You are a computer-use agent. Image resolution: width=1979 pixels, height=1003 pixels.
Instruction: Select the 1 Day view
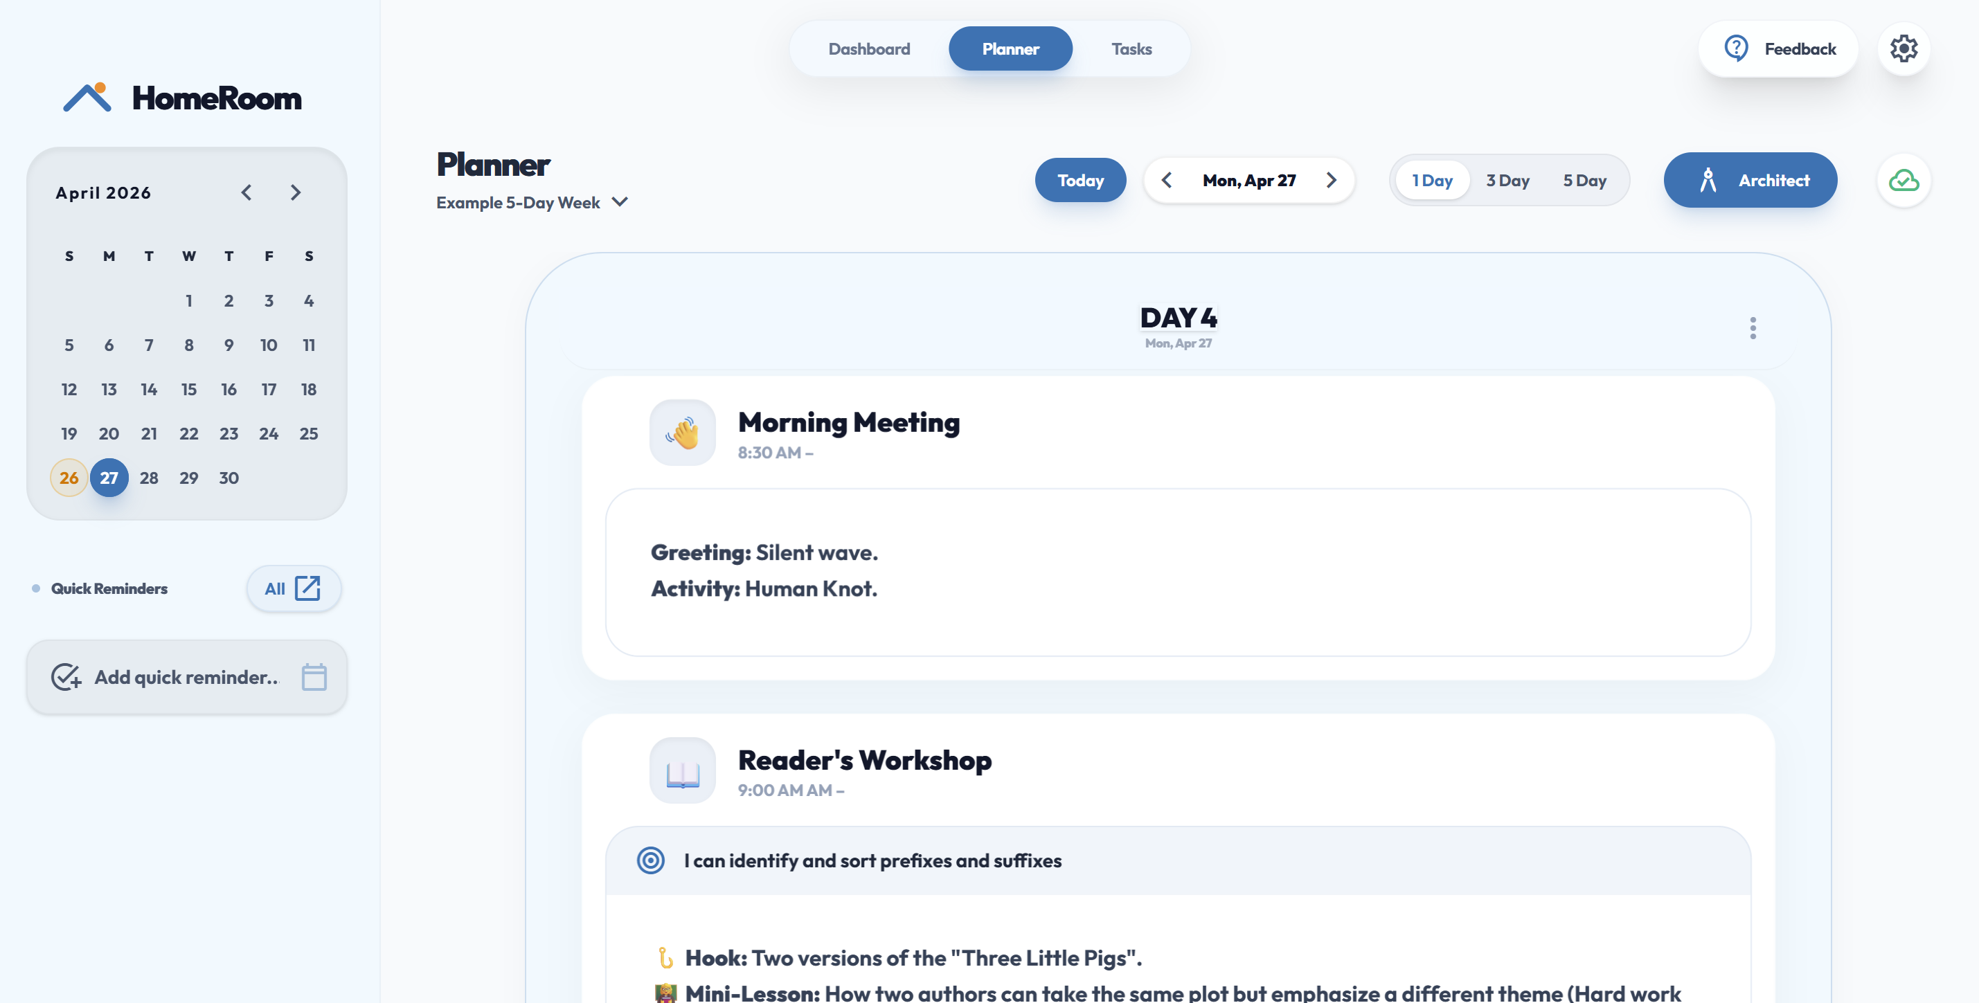tap(1432, 181)
